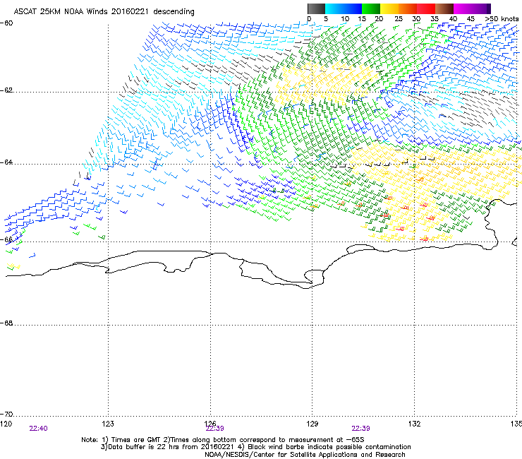Click the green 15-20 knots legend swatch
The height and width of the screenshot is (459, 522).
point(371,8)
